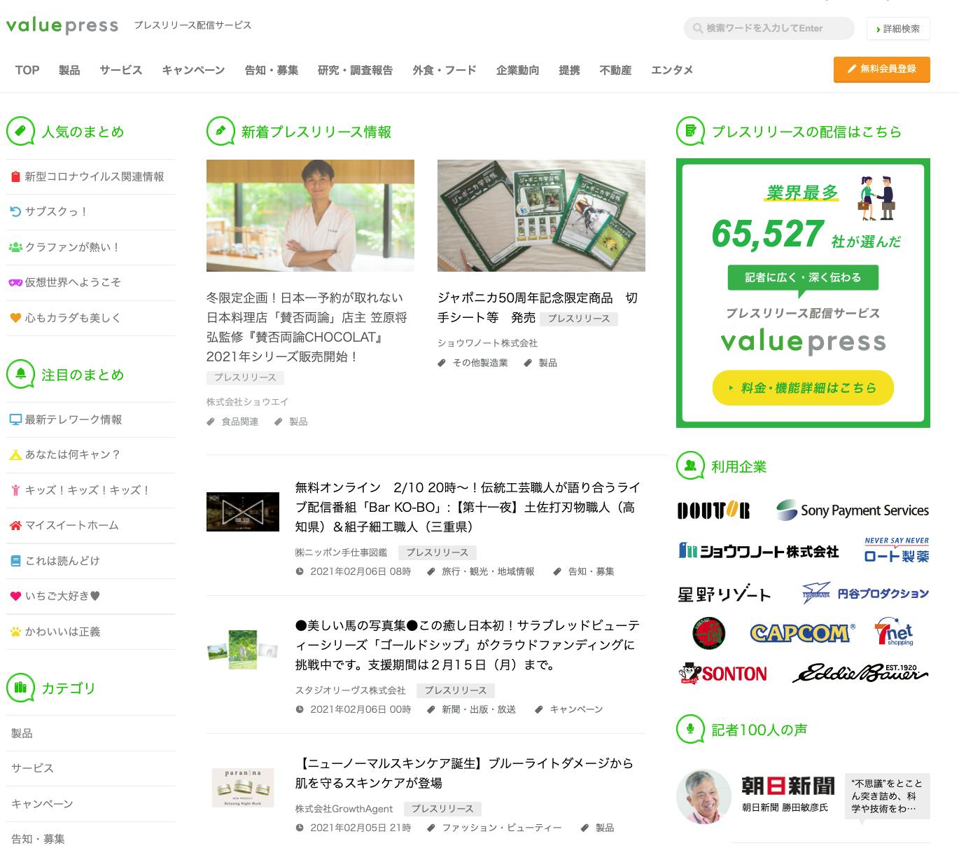Click the yellow 料金・機能詳細はこちら button
This screenshot has height=848, width=959.
[x=803, y=388]
